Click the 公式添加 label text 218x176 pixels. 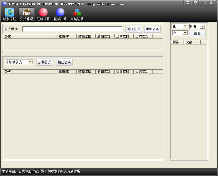click(x=11, y=29)
